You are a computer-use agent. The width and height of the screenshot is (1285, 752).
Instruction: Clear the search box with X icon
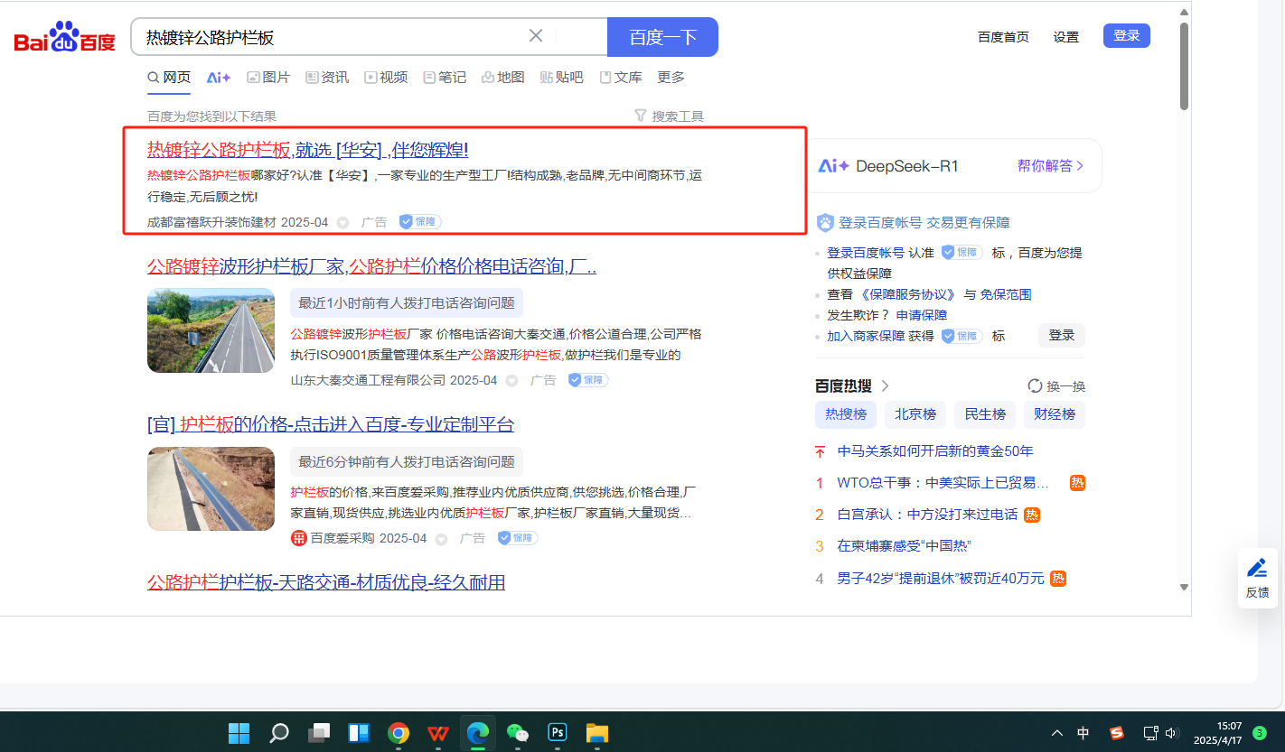pyautogui.click(x=536, y=36)
